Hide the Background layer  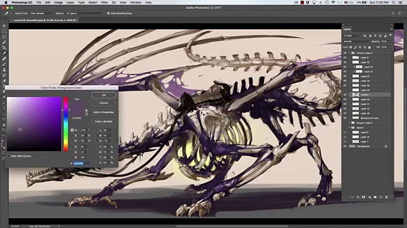tap(345, 146)
